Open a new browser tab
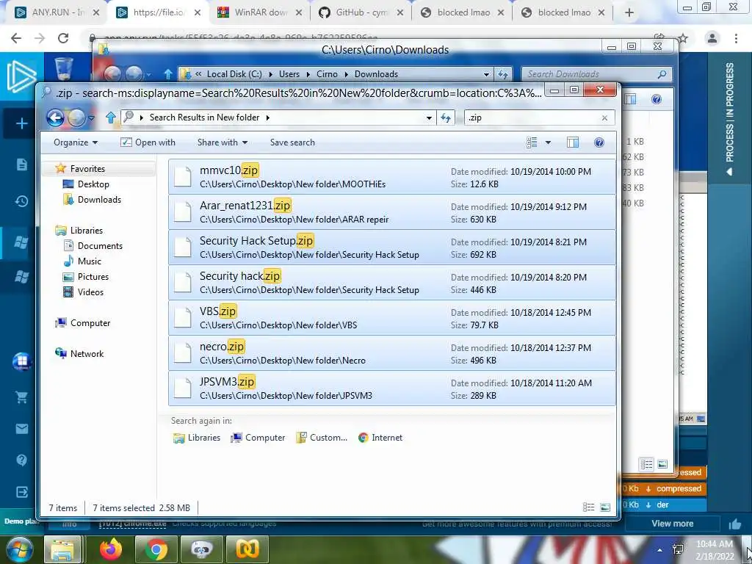 coord(629,13)
